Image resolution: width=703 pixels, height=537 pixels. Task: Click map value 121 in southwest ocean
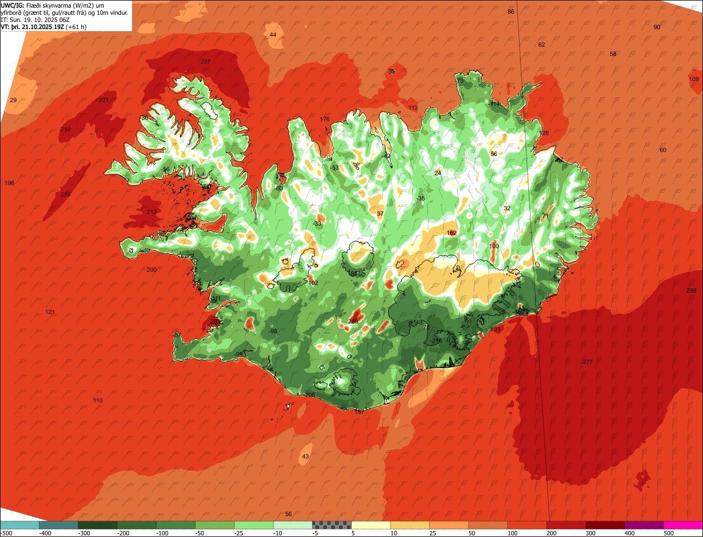(x=50, y=312)
